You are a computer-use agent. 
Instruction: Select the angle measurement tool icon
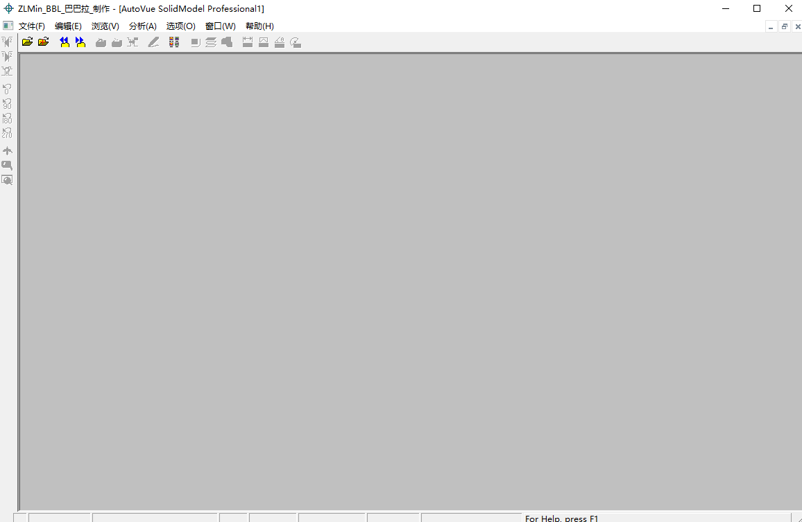pos(280,42)
